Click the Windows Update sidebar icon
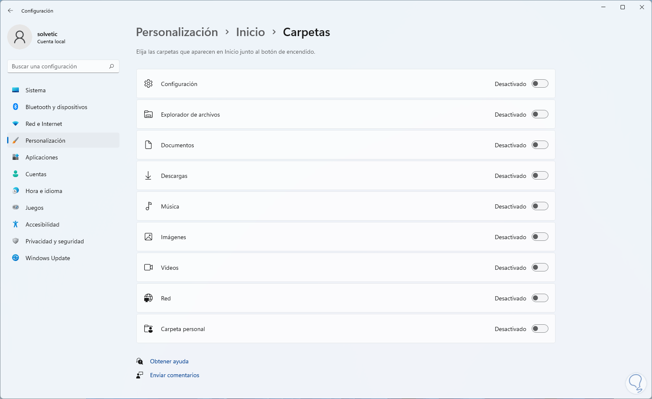The height and width of the screenshot is (399, 652). tap(16, 258)
